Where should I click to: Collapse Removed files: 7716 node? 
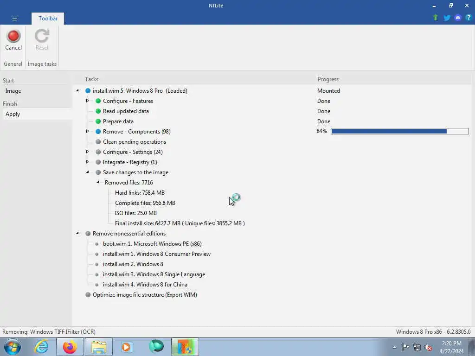click(x=98, y=182)
